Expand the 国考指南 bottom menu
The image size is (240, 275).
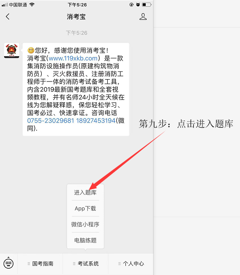coord(40,264)
